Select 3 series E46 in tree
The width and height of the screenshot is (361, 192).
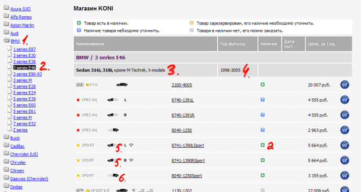coord(25,68)
